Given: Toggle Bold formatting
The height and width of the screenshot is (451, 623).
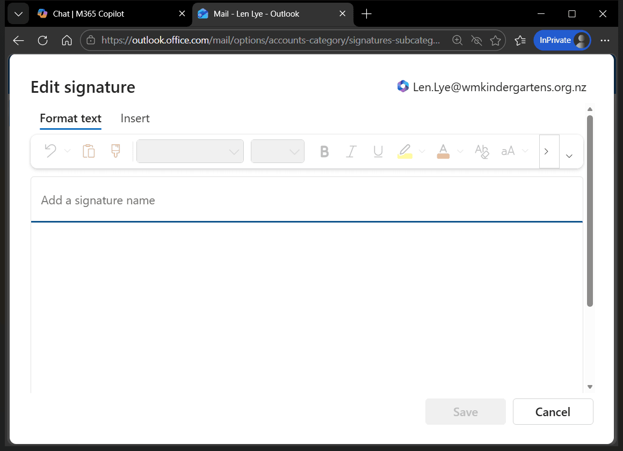Looking at the screenshot, I should (324, 152).
